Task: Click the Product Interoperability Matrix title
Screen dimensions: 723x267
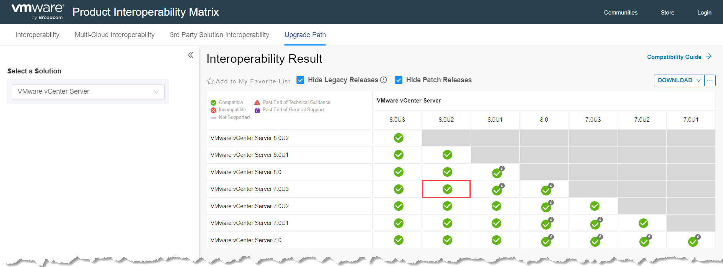Action: [146, 12]
